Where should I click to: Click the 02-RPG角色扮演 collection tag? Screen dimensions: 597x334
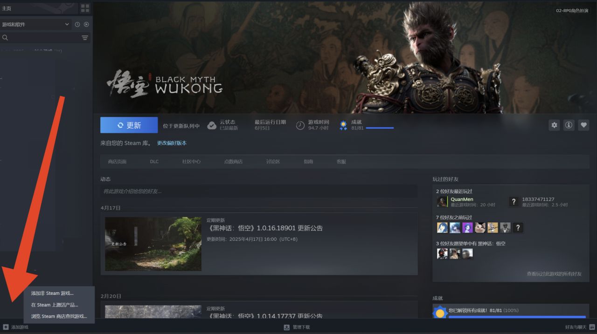click(x=572, y=11)
